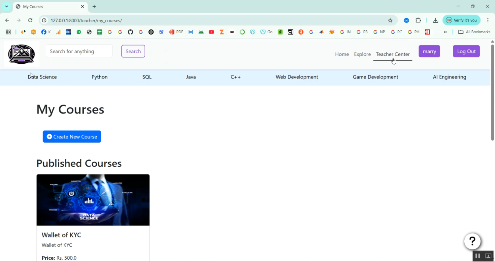Expand hidden bookmarks with the double chevron

point(445,32)
